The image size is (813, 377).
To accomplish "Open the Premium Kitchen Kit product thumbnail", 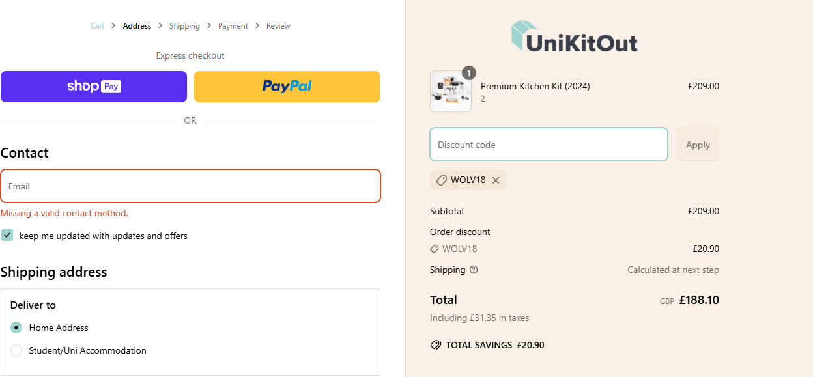I will (x=450, y=92).
